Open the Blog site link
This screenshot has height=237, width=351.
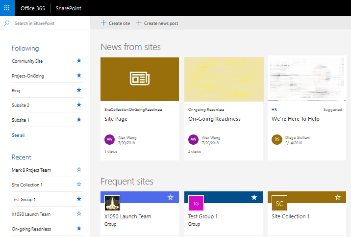[x=16, y=90]
